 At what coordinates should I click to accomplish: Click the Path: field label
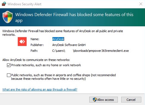(x=34, y=51)
